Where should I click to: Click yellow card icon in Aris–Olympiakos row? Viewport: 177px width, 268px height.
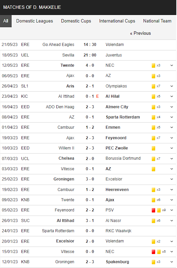click(153, 86)
